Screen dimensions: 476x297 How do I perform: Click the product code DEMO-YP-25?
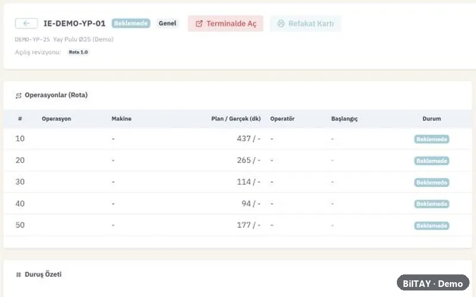(32, 39)
